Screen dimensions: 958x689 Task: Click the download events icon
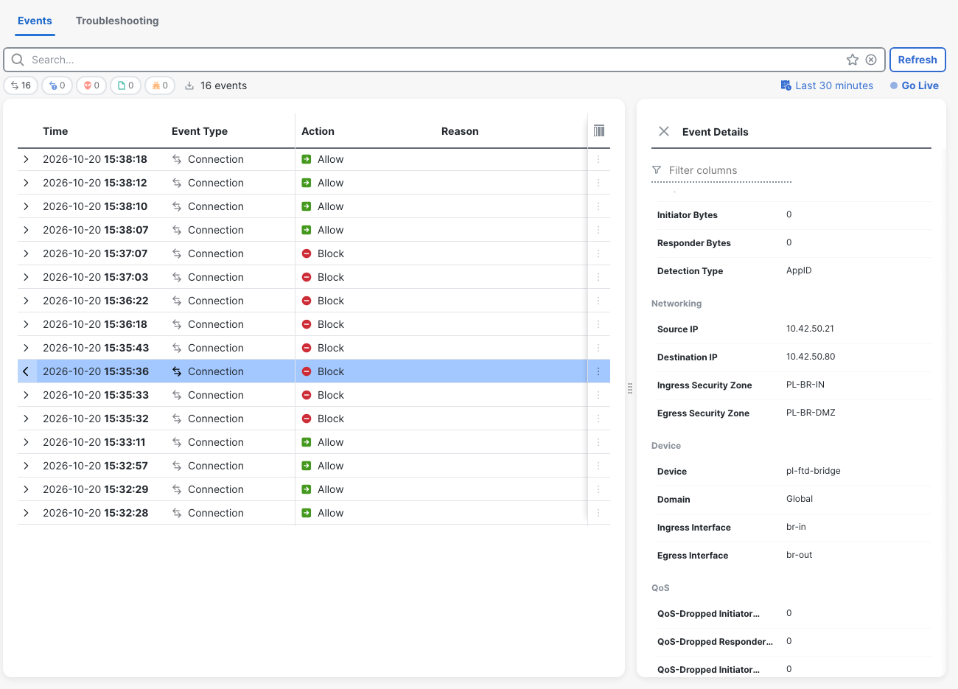pos(189,85)
